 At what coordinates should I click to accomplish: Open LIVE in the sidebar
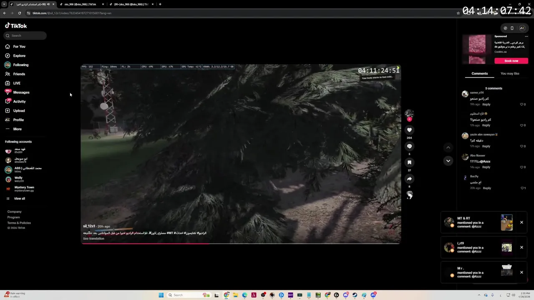[x=13, y=83]
